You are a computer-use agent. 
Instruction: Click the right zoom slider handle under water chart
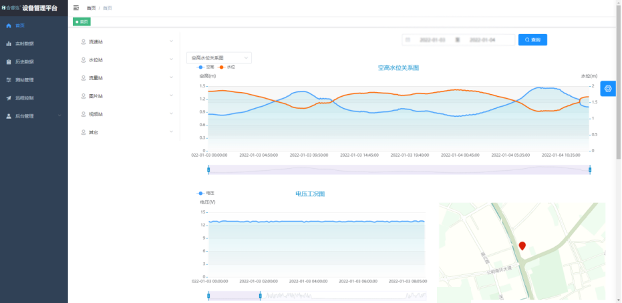coord(590,170)
